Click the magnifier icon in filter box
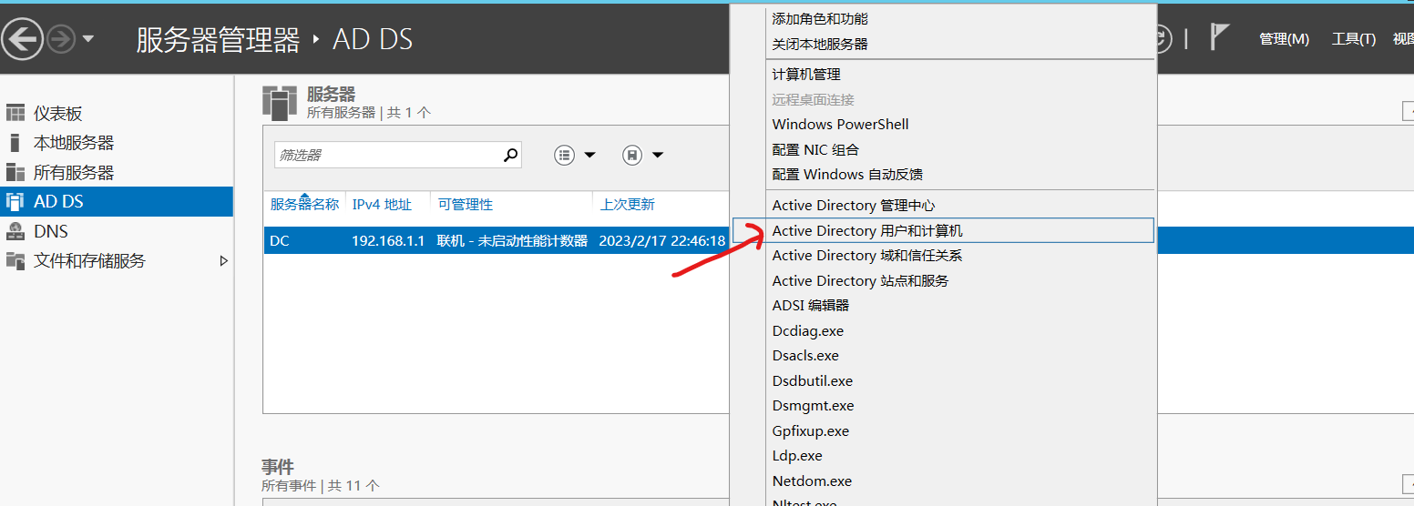The image size is (1414, 506). 510,156
